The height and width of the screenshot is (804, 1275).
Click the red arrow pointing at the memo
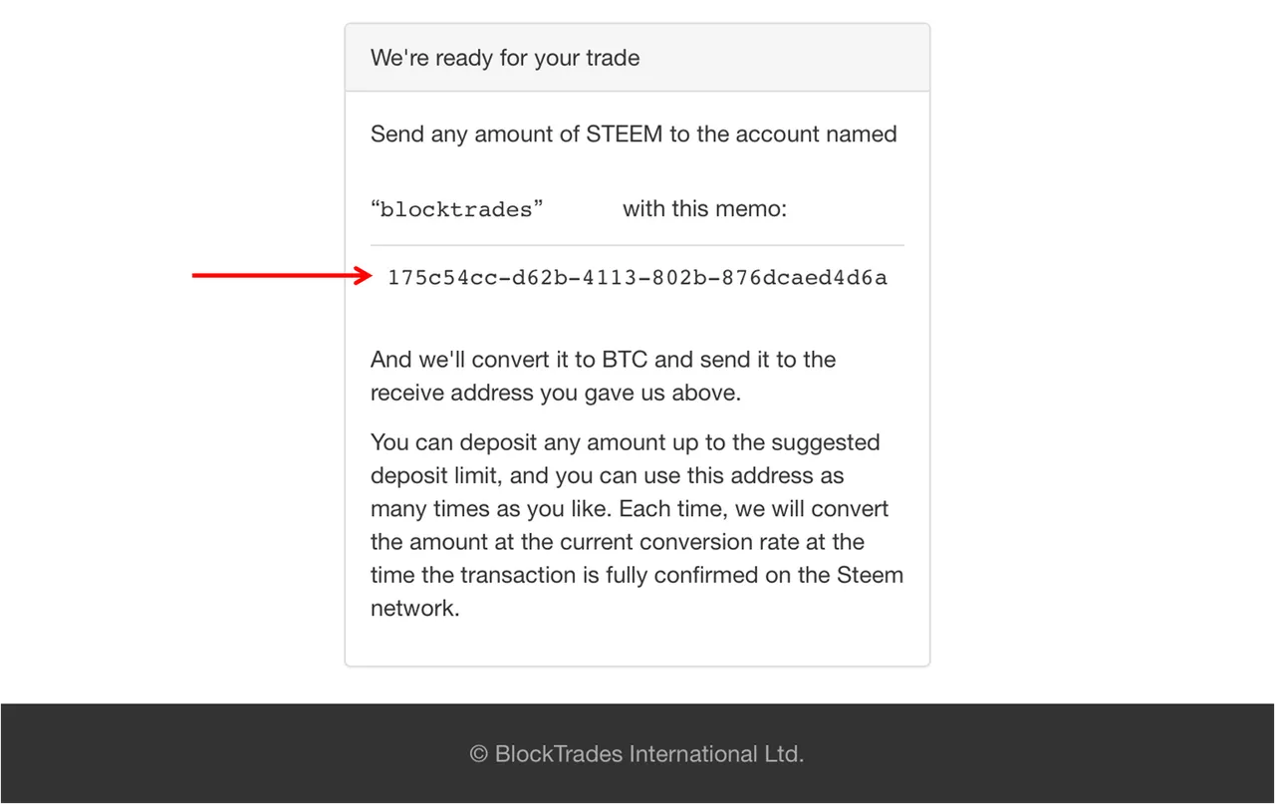tap(281, 276)
